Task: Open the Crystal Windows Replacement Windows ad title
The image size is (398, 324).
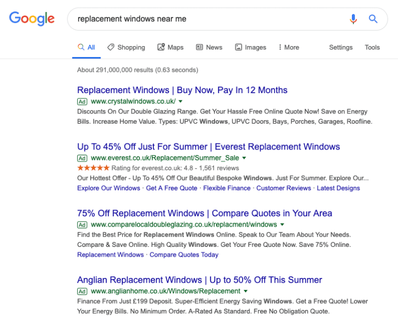Action: click(x=182, y=90)
